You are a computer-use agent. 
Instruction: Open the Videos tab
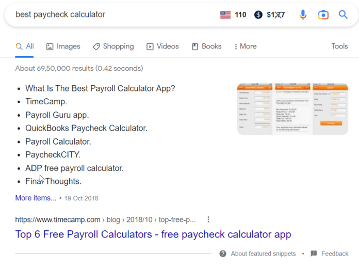(x=162, y=46)
